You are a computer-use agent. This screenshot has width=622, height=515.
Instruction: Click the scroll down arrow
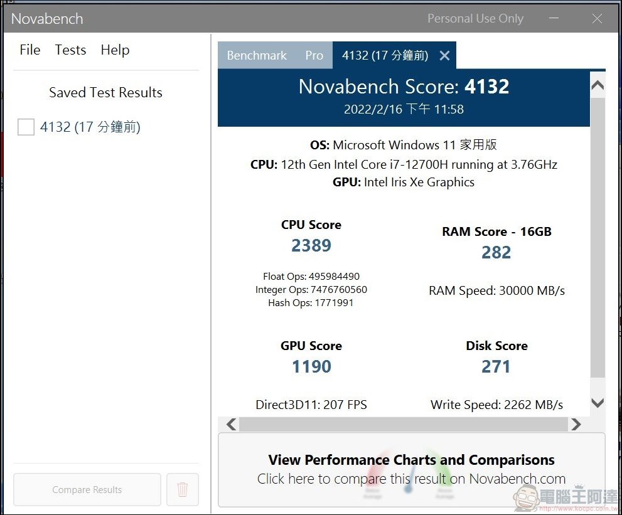[598, 403]
